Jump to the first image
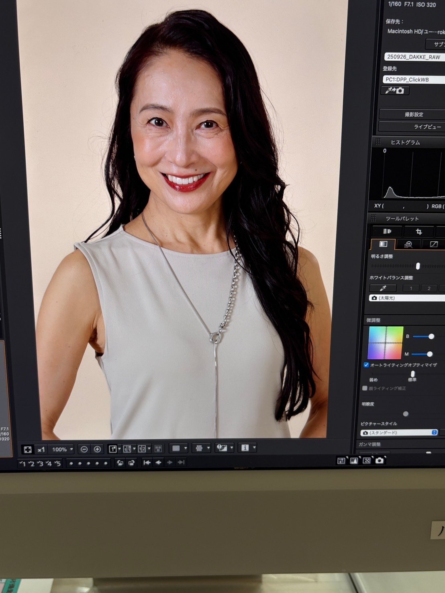The height and width of the screenshot is (593, 445). point(147,463)
